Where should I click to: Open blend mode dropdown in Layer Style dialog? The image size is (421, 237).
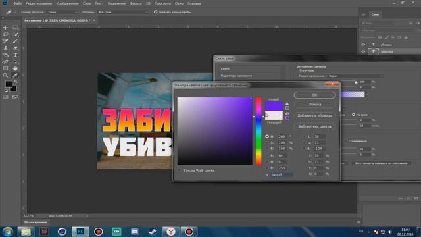tap(355, 76)
